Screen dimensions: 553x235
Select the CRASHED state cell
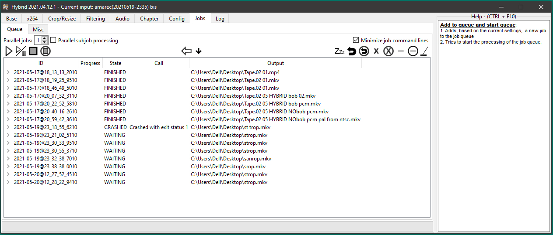click(115, 127)
